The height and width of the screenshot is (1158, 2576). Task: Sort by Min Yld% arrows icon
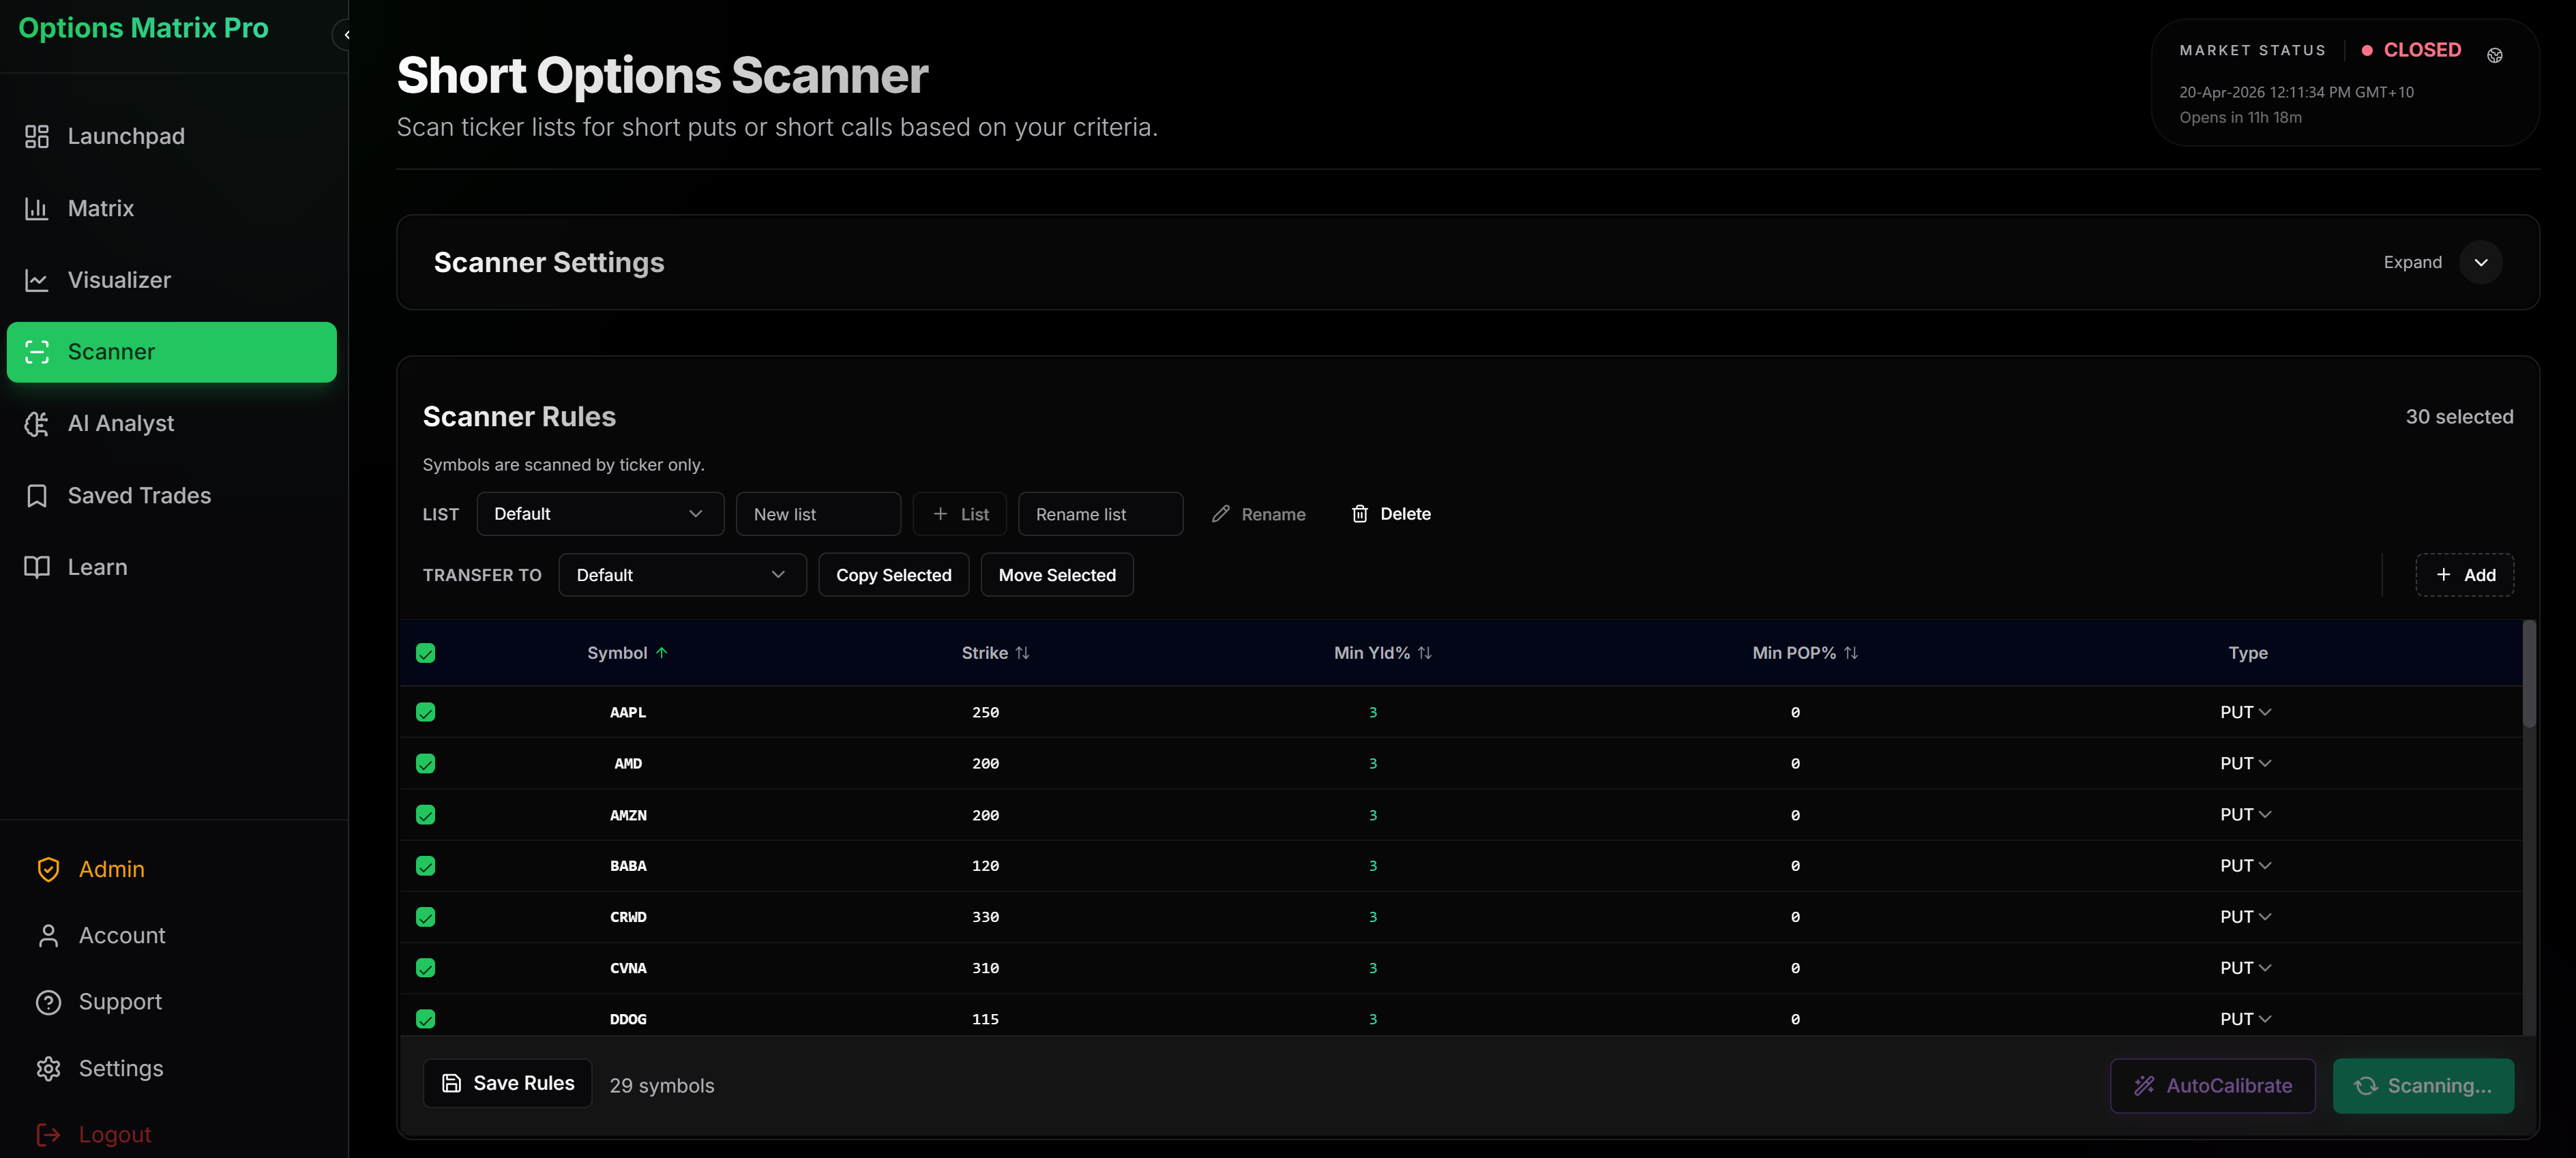pyautogui.click(x=1424, y=652)
